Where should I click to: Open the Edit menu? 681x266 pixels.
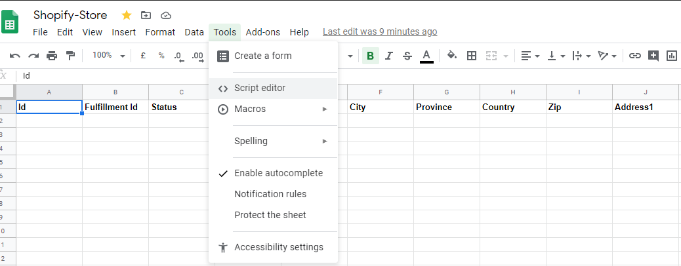(x=65, y=32)
